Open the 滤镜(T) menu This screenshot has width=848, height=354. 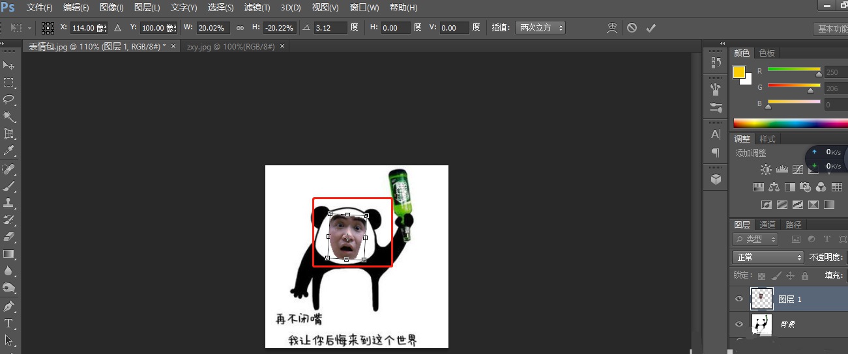tap(257, 8)
